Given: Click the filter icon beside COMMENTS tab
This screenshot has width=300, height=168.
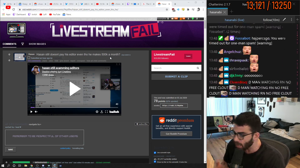Looking at the screenshot, I should (x=22, y=44).
